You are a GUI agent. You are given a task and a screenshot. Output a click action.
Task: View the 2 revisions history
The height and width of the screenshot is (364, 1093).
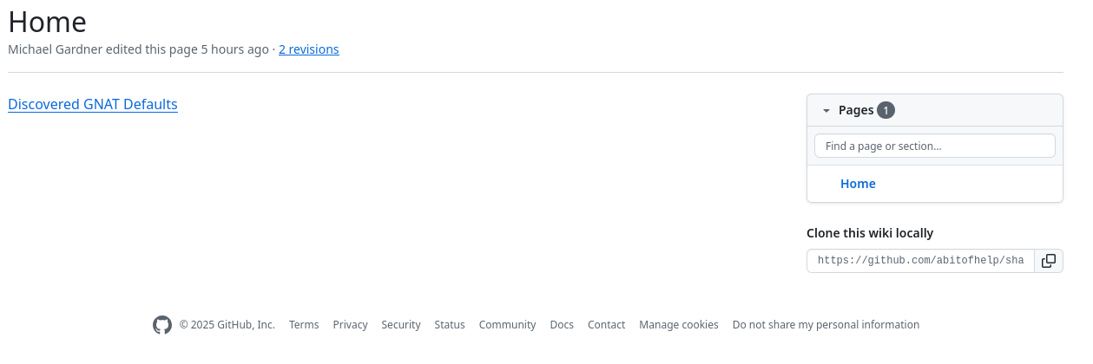[x=308, y=49]
